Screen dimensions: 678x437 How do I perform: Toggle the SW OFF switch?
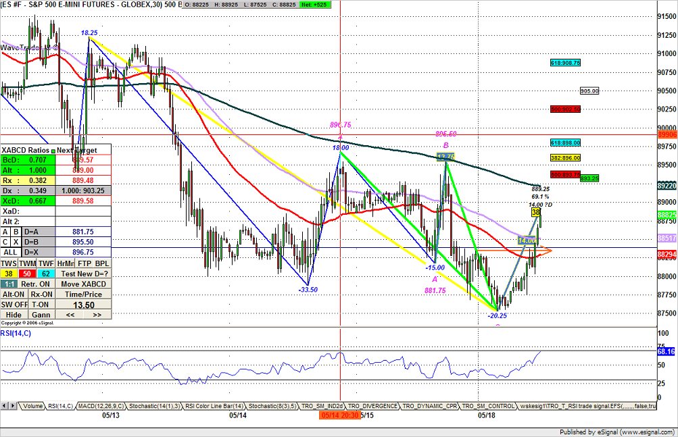(x=14, y=305)
